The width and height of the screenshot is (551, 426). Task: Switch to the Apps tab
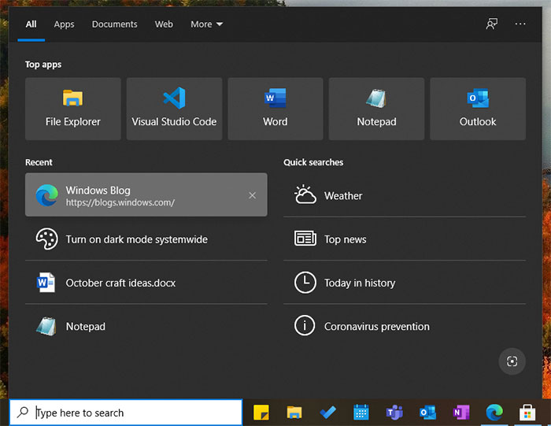[64, 24]
